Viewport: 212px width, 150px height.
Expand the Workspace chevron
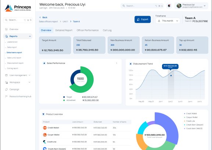(x=29, y=82)
